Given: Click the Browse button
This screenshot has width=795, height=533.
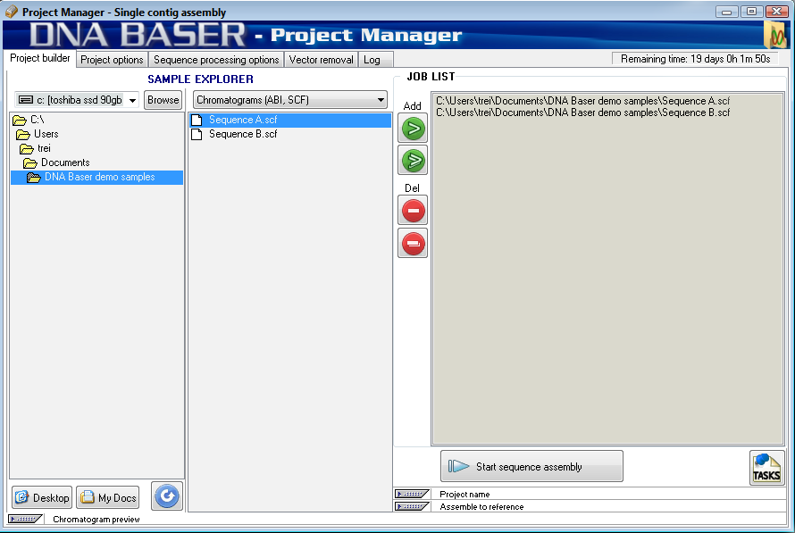Looking at the screenshot, I should coord(163,100).
